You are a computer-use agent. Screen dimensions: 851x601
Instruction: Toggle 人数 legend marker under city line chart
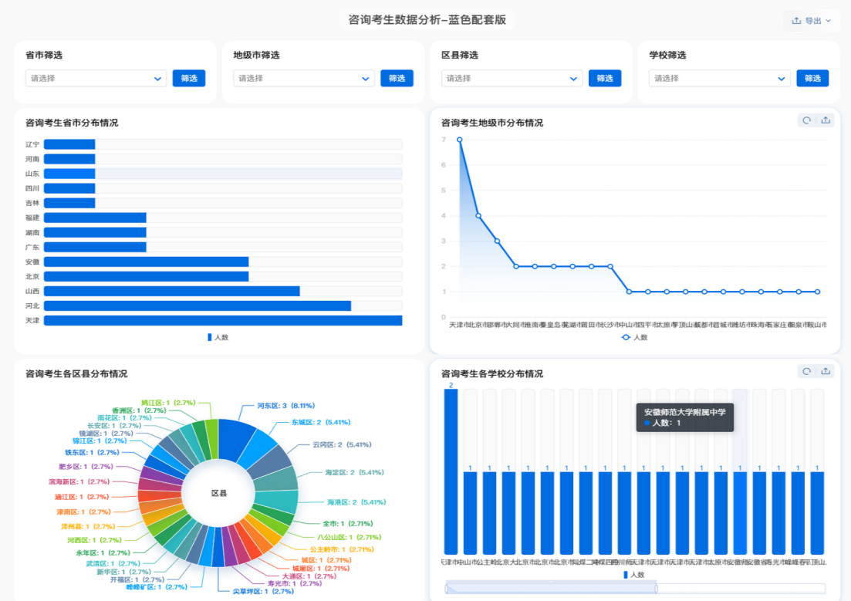pyautogui.click(x=626, y=337)
